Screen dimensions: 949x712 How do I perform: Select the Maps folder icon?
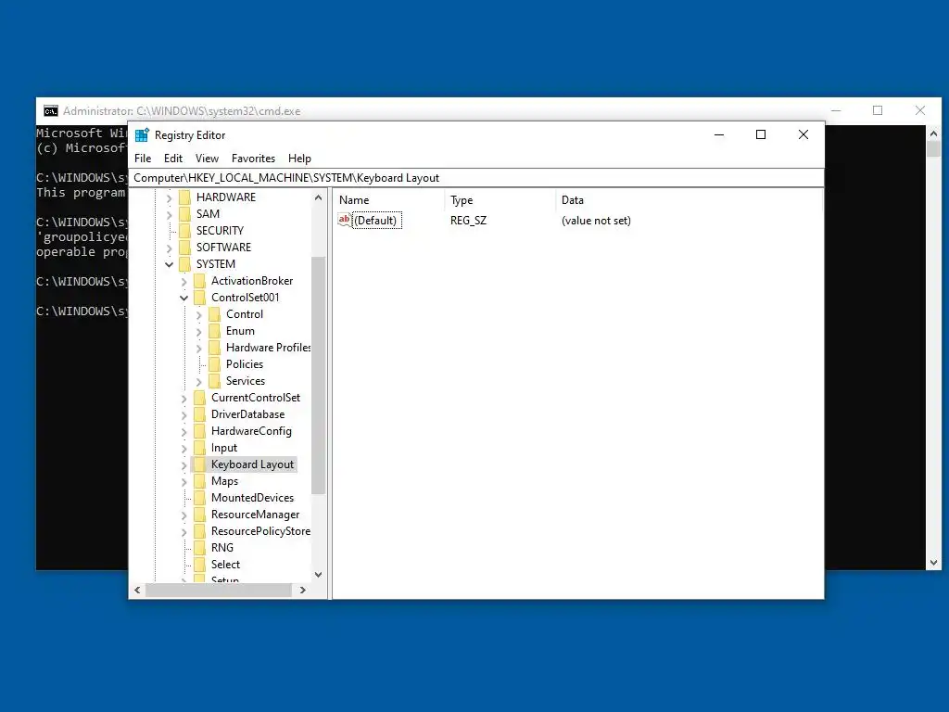(x=200, y=481)
